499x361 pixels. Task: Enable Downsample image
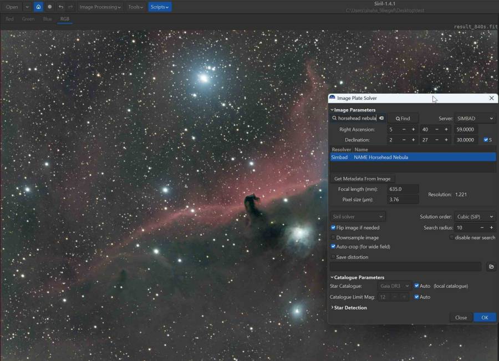(334, 237)
